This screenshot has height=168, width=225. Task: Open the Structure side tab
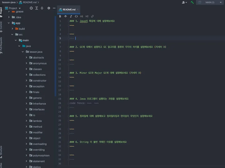[1, 152]
